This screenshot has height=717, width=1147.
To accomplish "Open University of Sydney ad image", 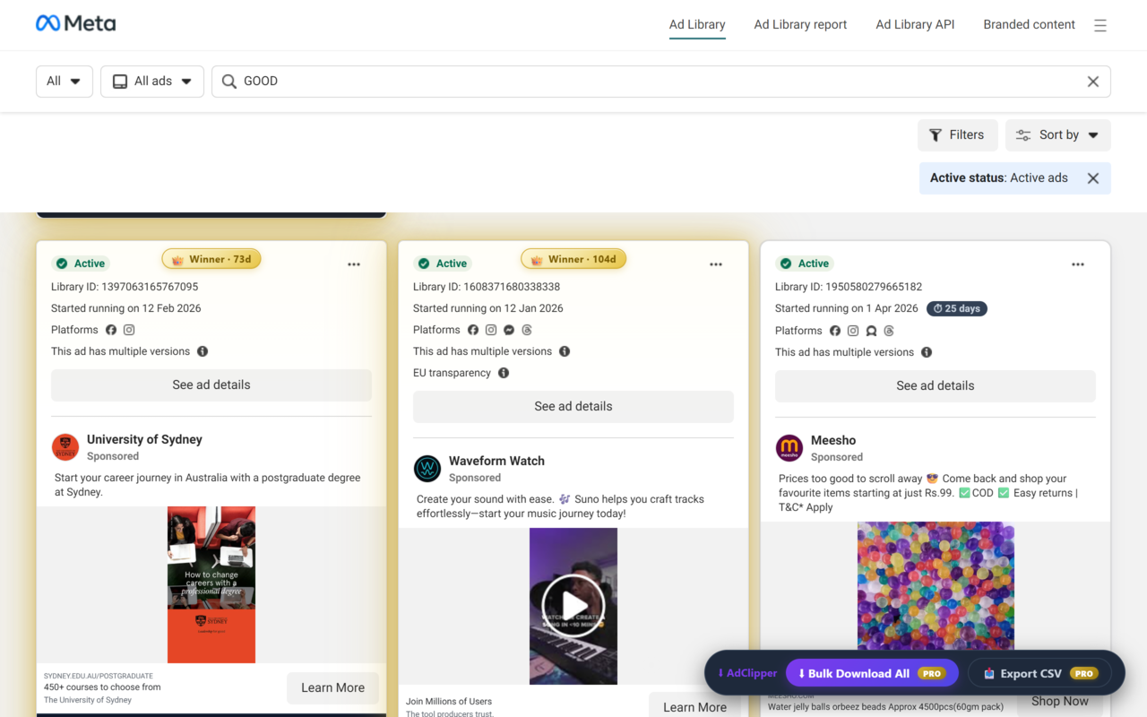I will [x=211, y=585].
